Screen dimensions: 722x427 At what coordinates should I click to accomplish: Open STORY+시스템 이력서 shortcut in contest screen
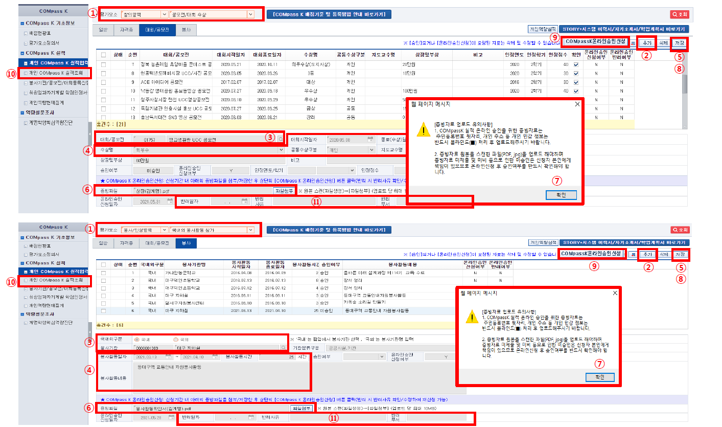coord(623,29)
